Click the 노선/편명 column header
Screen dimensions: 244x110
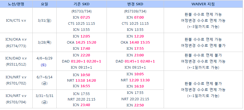point(16,4)
